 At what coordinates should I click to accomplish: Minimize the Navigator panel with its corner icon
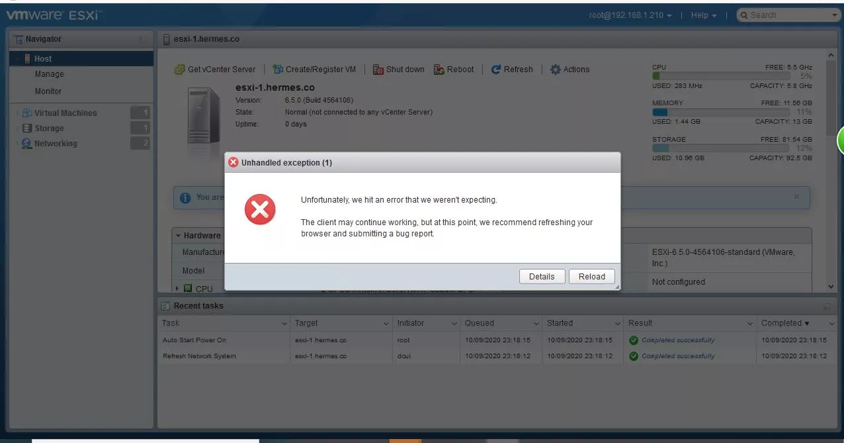[143, 40]
